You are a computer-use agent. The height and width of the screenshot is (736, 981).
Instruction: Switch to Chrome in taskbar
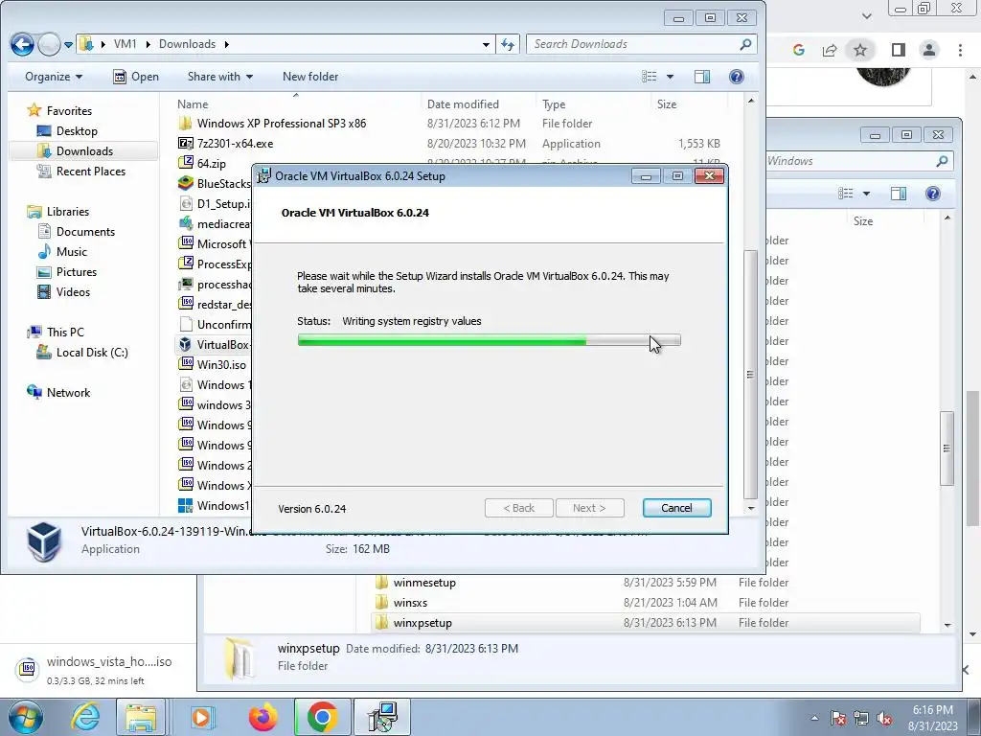pyautogui.click(x=322, y=717)
